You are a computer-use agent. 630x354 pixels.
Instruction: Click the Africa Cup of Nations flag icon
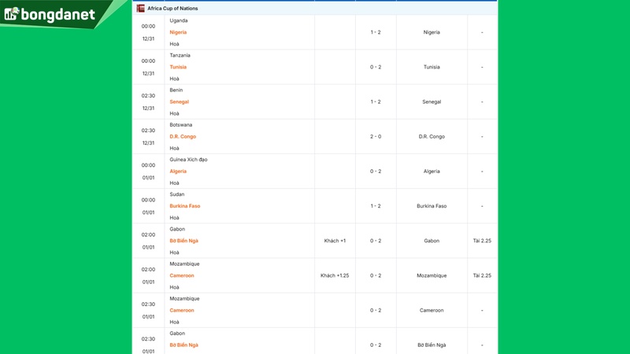pos(141,8)
